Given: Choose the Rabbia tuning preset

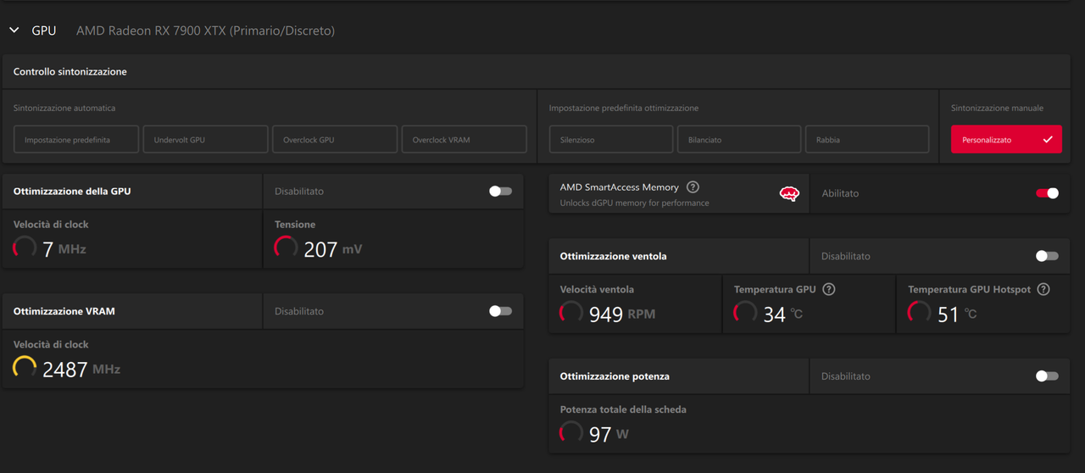Looking at the screenshot, I should (867, 140).
